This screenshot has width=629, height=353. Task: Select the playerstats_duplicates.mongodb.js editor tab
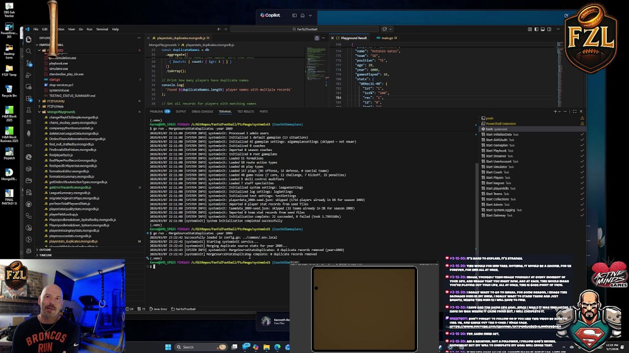(x=180, y=38)
